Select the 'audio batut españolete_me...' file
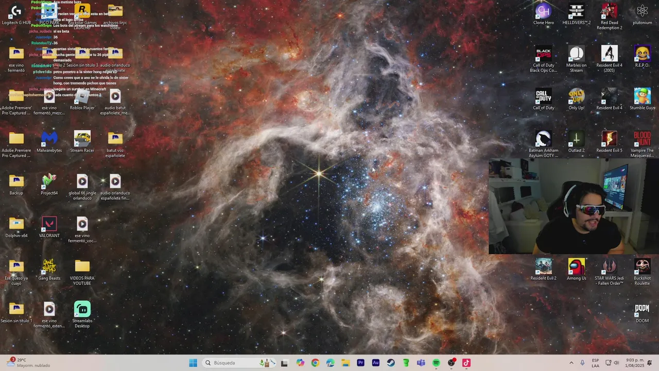This screenshot has height=371, width=659. click(115, 103)
